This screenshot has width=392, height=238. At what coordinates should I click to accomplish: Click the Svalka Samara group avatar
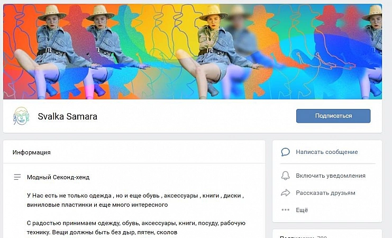[21, 116]
